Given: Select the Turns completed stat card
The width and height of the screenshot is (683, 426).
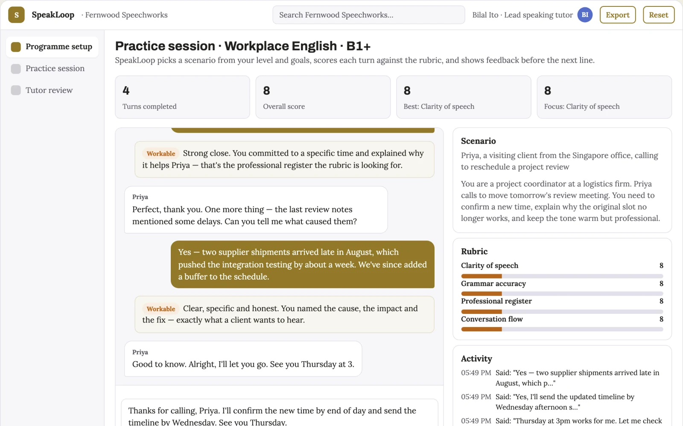Looking at the screenshot, I should (x=182, y=97).
